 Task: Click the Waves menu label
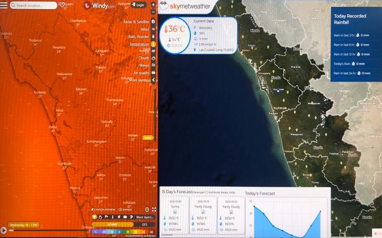tap(144, 65)
